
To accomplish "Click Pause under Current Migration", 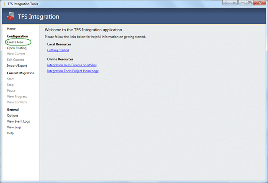I will [x=11, y=90].
